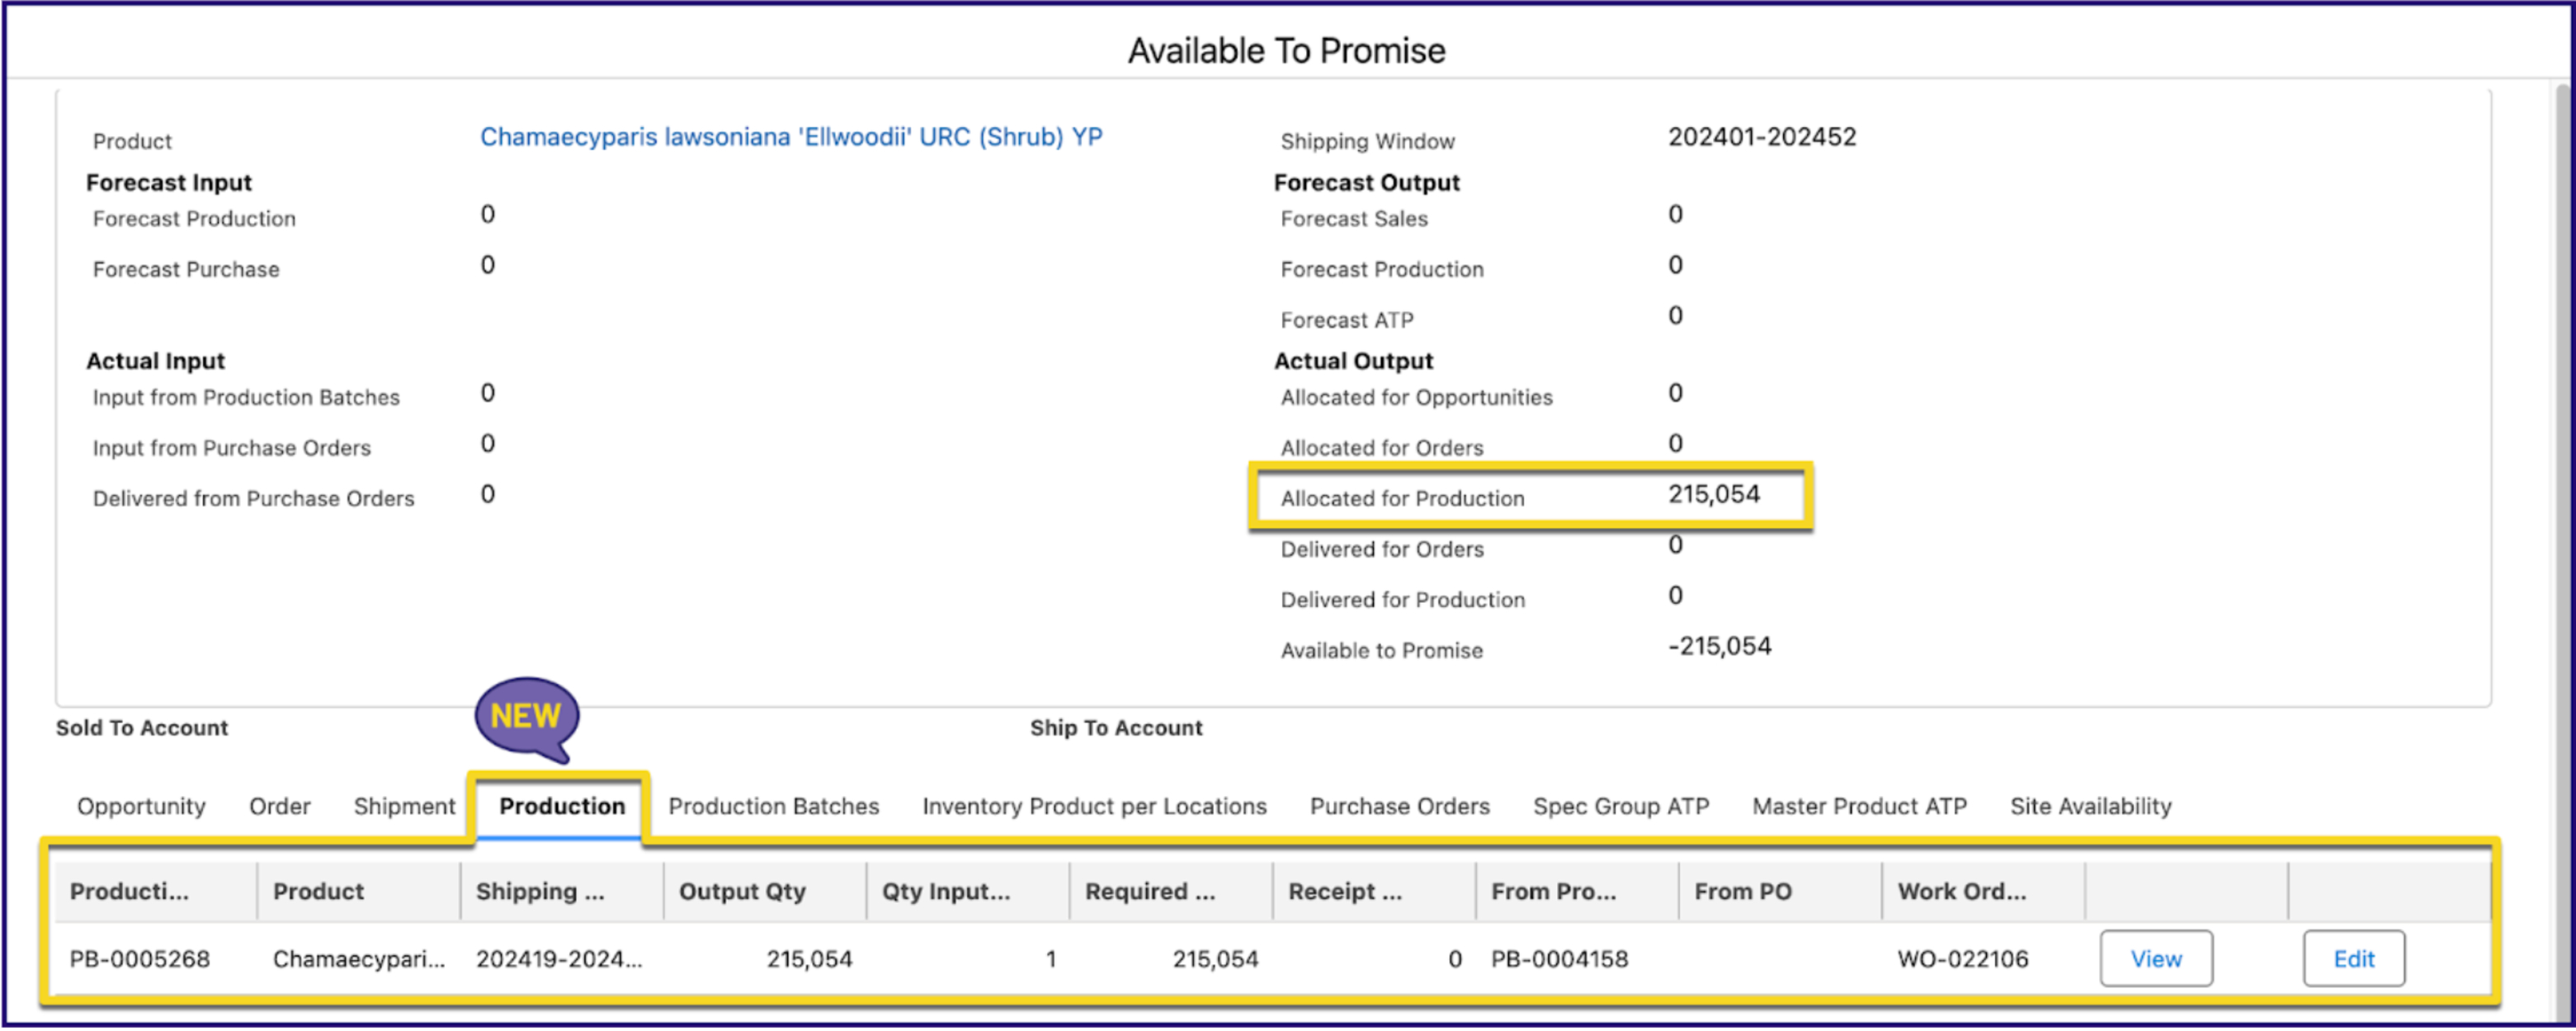Click the Chamaecypari... product cell in table
2576x1031 pixels.
(x=359, y=960)
